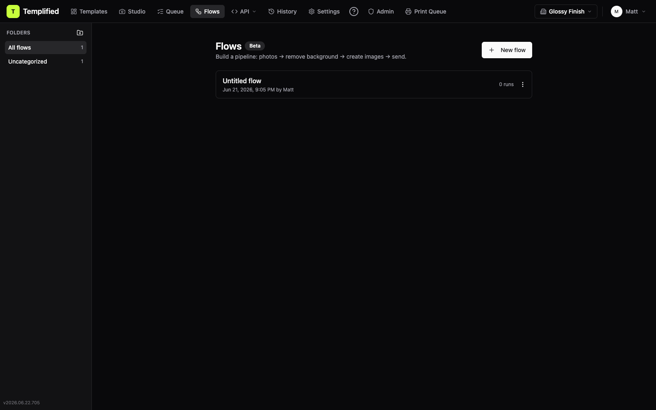Open Settings from the top nav
The height and width of the screenshot is (410, 656).
pos(324,11)
